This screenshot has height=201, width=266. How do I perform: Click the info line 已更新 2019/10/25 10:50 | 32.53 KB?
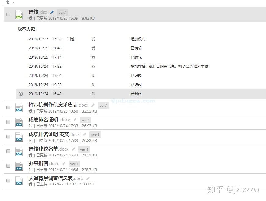tap(67, 111)
